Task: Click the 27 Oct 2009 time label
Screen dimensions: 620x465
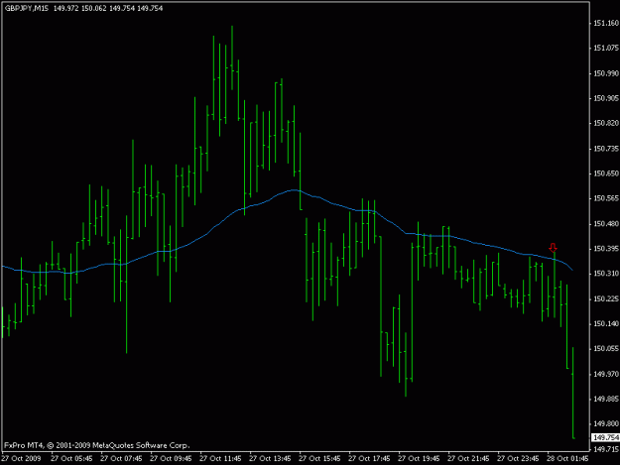Action: pos(21,459)
